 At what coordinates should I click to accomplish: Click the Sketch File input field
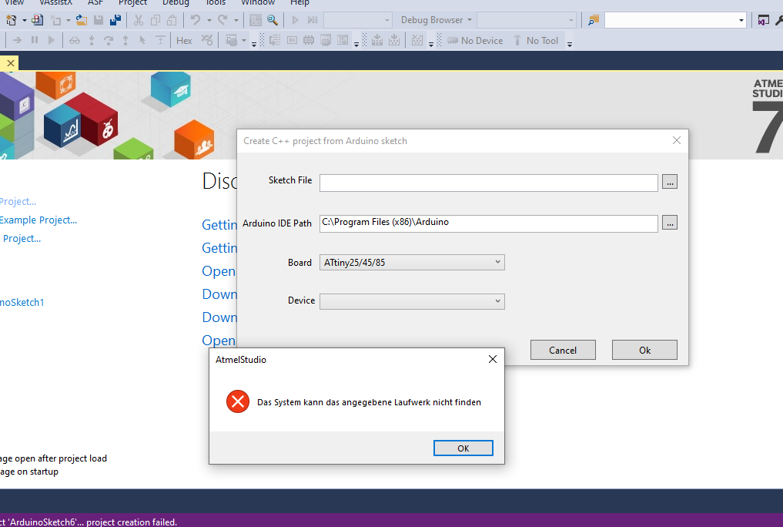pyautogui.click(x=488, y=183)
